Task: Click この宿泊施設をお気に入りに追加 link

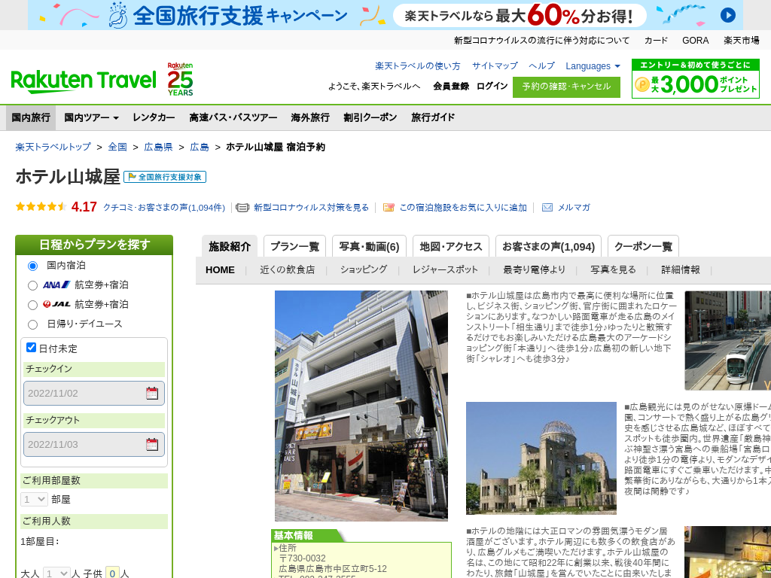Action: pos(463,208)
